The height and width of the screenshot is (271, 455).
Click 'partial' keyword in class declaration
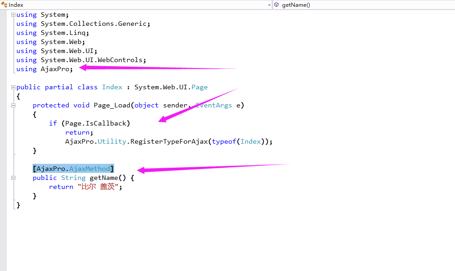click(59, 87)
